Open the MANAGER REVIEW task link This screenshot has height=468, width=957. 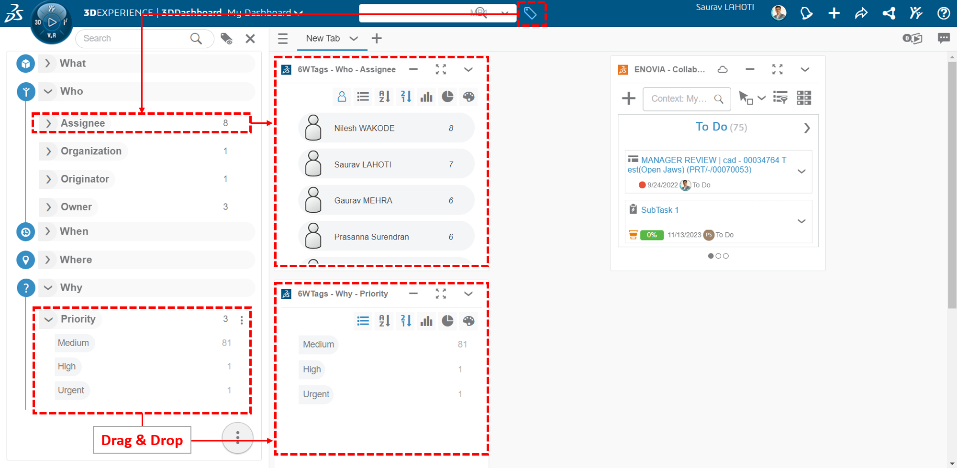[x=707, y=165]
